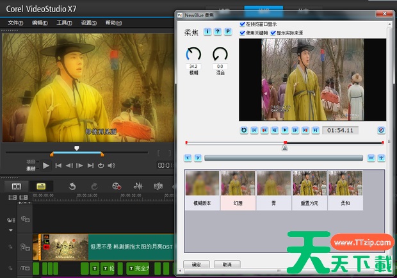Click the info 'i' button beside 柔焦
This screenshot has height=278, width=397.
pyautogui.click(x=207, y=31)
